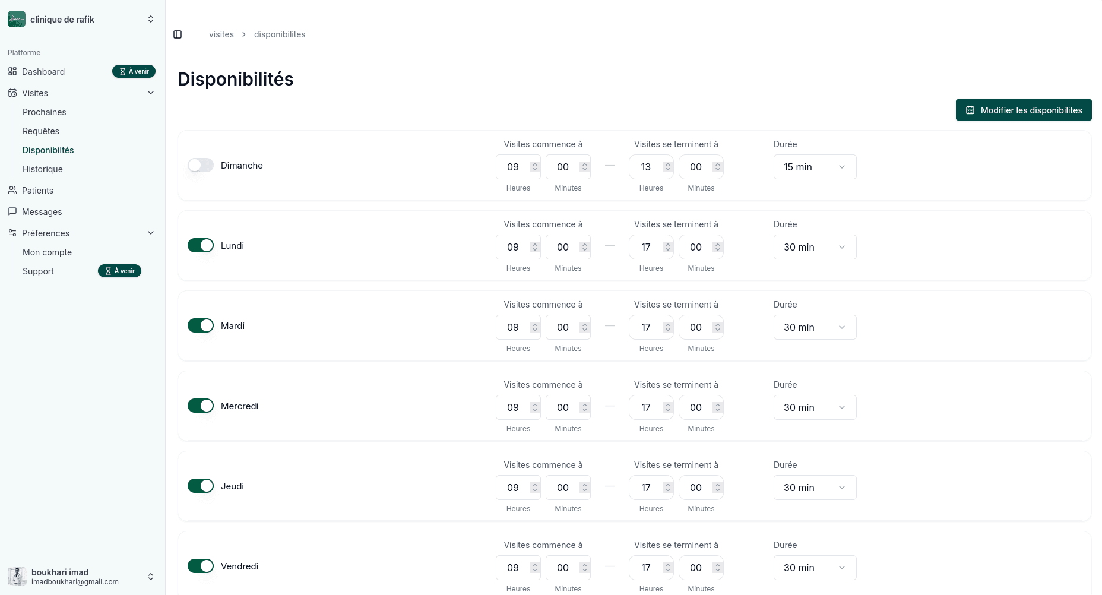Collapse the Visites sidebar section chevron
The height and width of the screenshot is (595, 1102).
click(x=151, y=93)
